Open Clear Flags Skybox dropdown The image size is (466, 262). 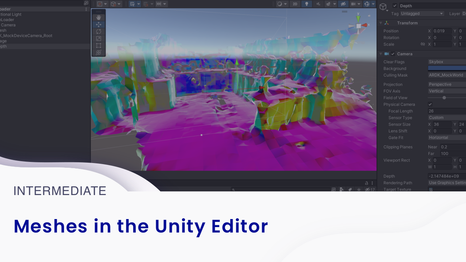click(447, 62)
